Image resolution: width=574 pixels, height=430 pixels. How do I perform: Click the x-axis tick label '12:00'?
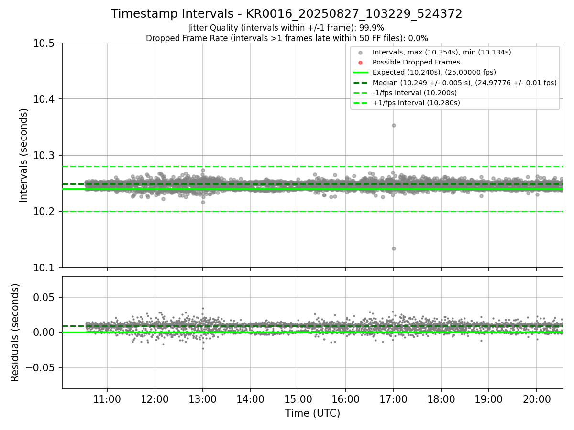155,399
